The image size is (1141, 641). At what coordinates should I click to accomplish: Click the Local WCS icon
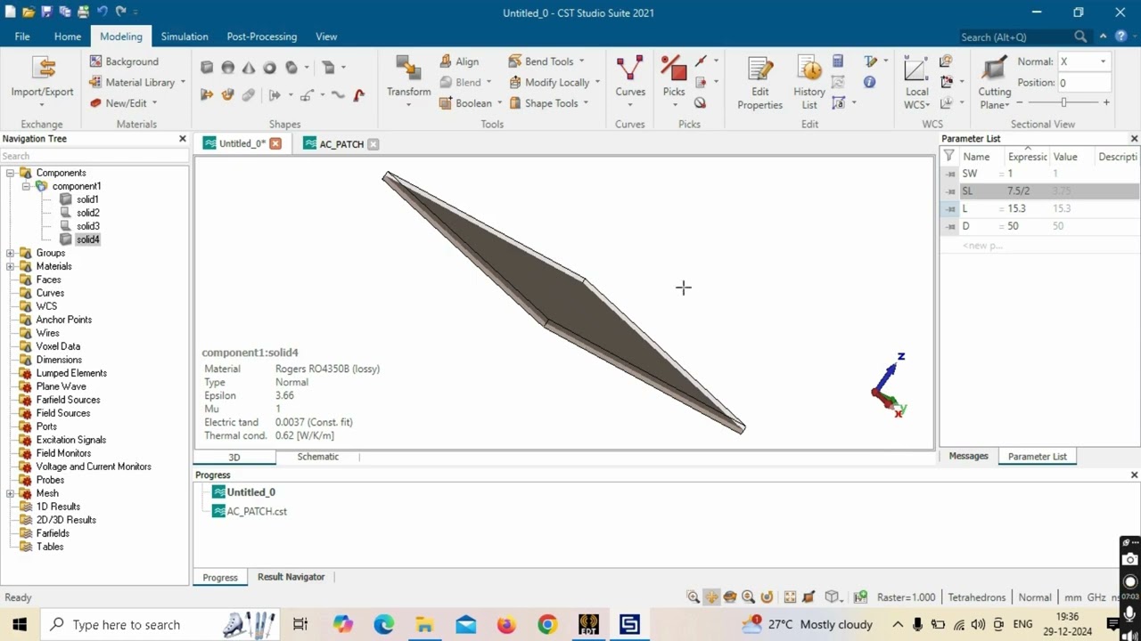pyautogui.click(x=915, y=69)
